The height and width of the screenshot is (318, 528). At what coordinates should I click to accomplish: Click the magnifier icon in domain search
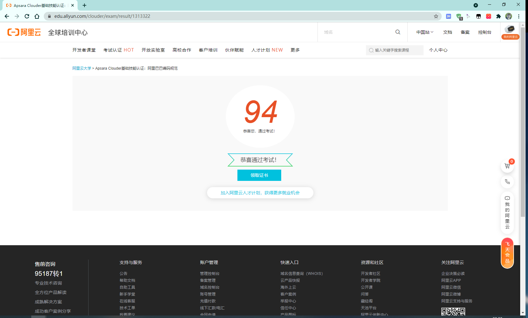[398, 32]
